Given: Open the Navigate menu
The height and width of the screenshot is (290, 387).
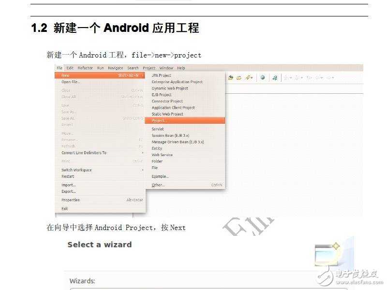Looking at the screenshot, I should [x=116, y=68].
